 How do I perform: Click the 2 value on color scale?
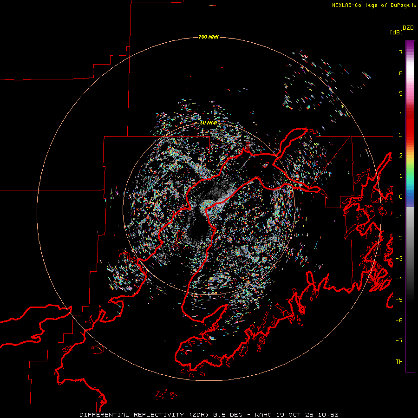pos(401,156)
